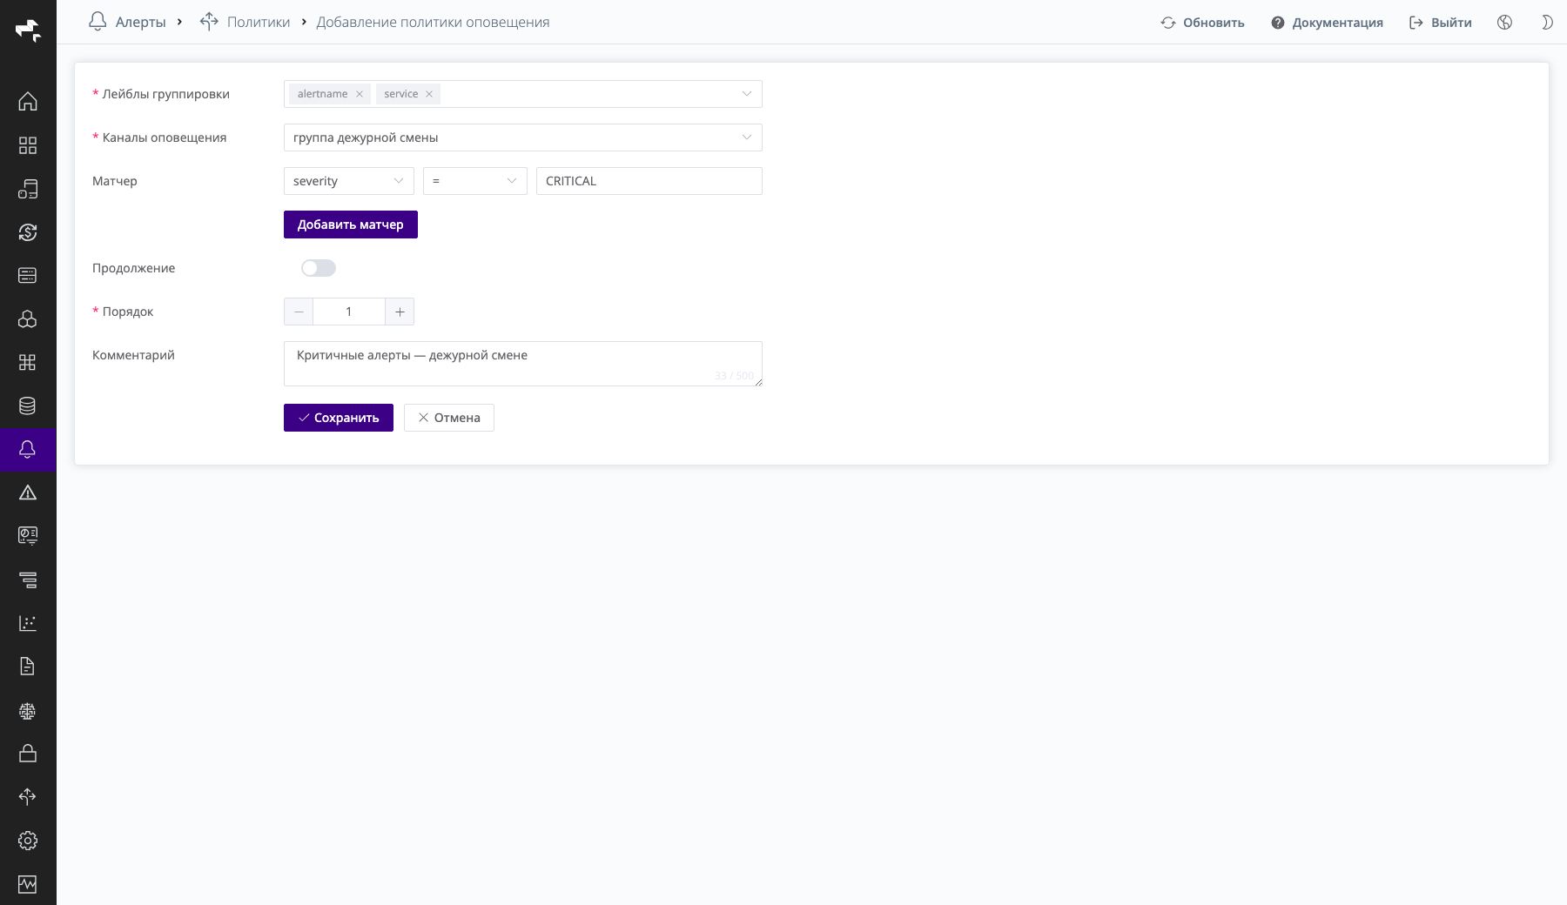Increase Порядок with the plus button
The width and height of the screenshot is (1567, 905).
[x=400, y=312]
